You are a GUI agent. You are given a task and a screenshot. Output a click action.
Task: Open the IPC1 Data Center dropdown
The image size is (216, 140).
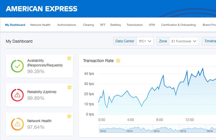click(x=145, y=41)
